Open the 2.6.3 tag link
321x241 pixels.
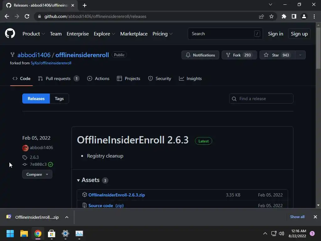(x=34, y=157)
